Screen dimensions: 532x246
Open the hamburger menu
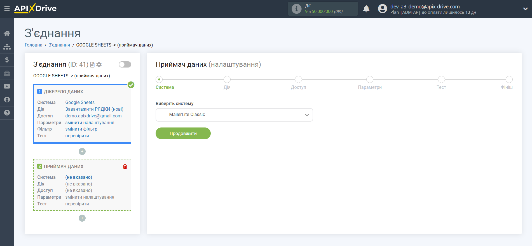click(x=7, y=9)
